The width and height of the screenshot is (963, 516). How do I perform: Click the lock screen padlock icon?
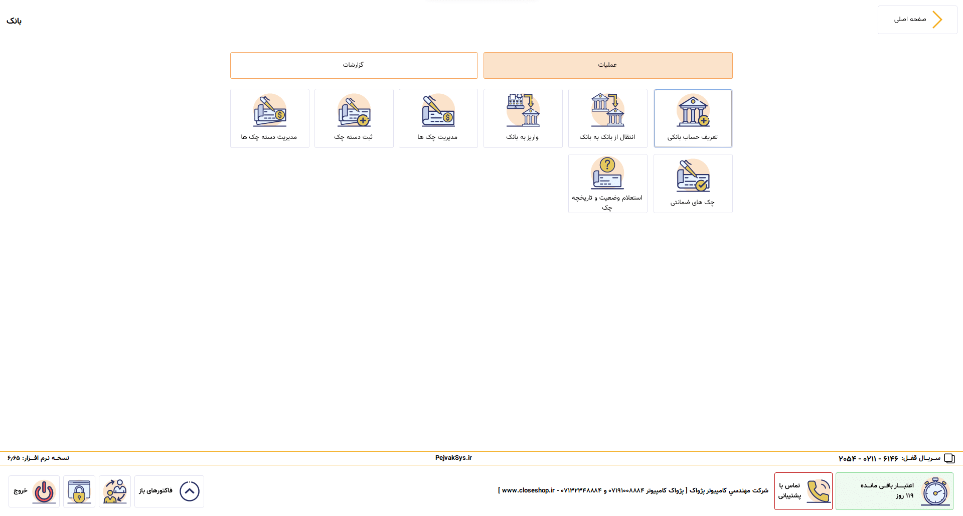point(79,491)
